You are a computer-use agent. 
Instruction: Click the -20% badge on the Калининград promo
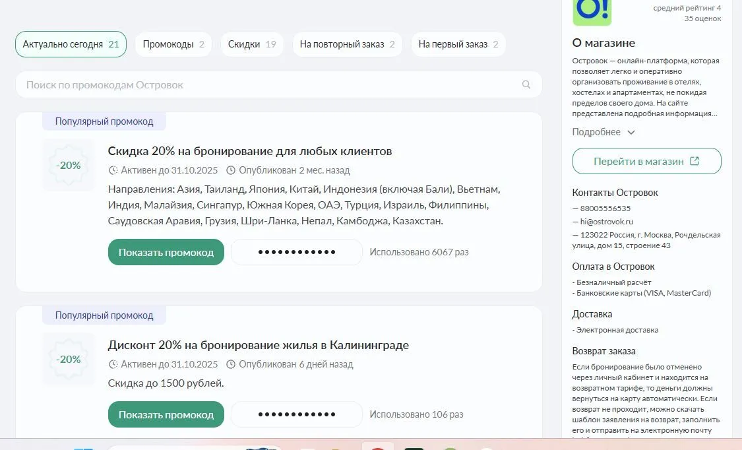tap(68, 360)
